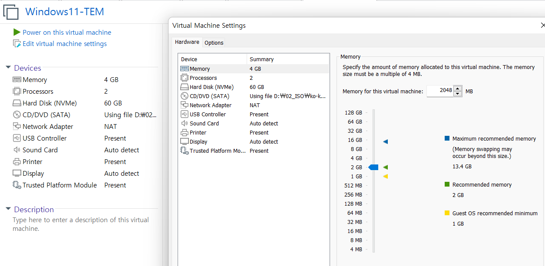Click the description text area placeholder
The width and height of the screenshot is (545, 266).
[81, 224]
